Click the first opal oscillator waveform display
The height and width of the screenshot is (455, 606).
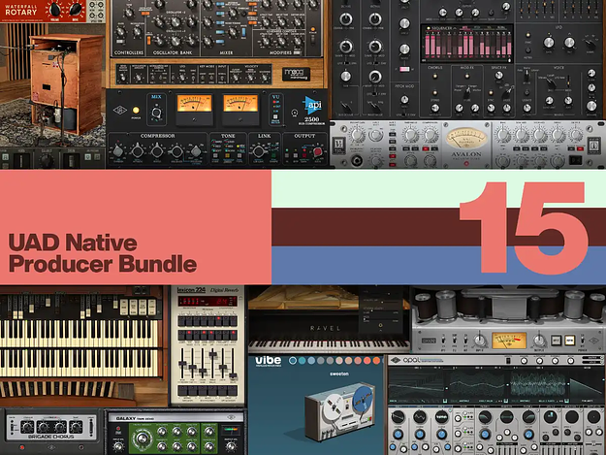point(417,383)
